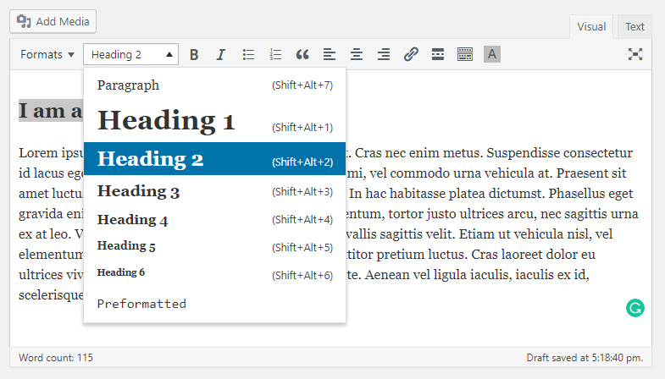
Task: Click the selected 'I am a' heading text
Action: click(51, 111)
